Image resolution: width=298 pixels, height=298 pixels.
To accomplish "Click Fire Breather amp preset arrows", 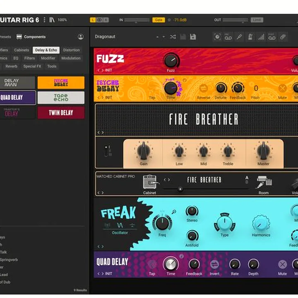I will tap(101, 132).
